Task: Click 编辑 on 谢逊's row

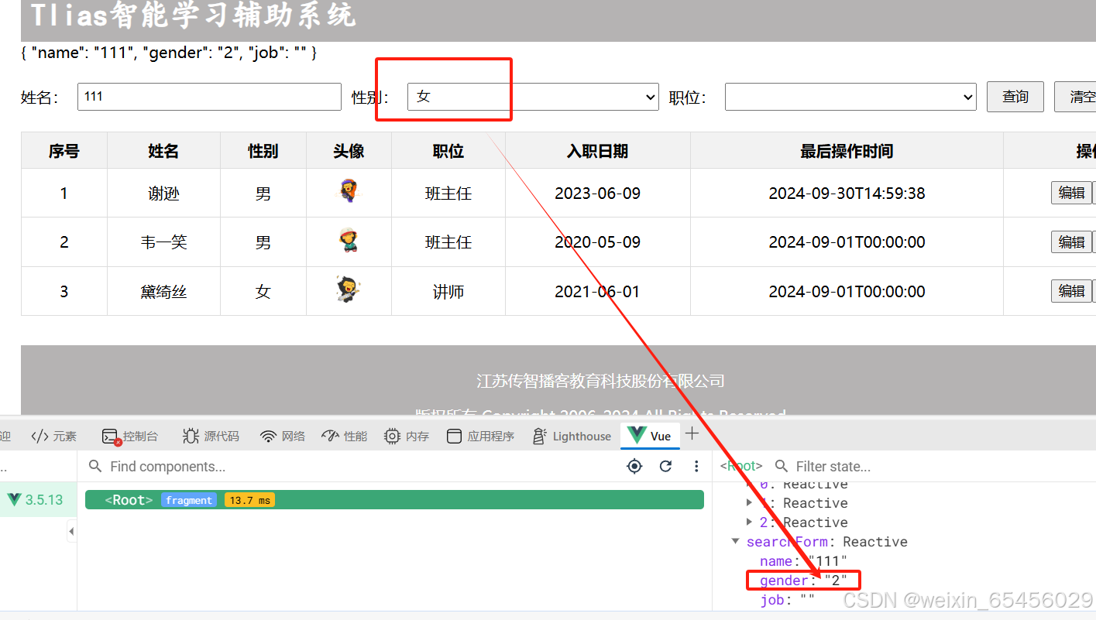Action: pos(1072,193)
